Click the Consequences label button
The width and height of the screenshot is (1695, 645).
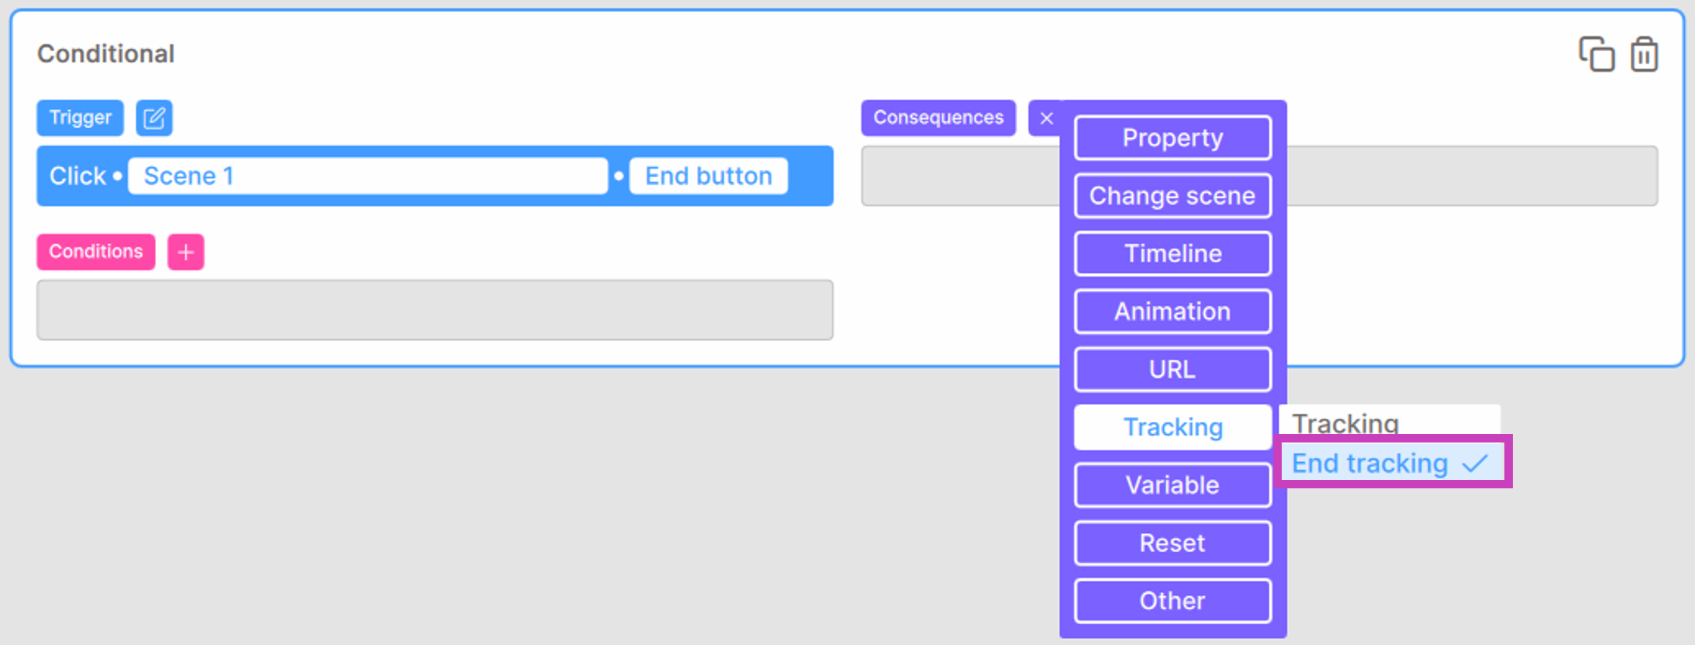pos(938,117)
